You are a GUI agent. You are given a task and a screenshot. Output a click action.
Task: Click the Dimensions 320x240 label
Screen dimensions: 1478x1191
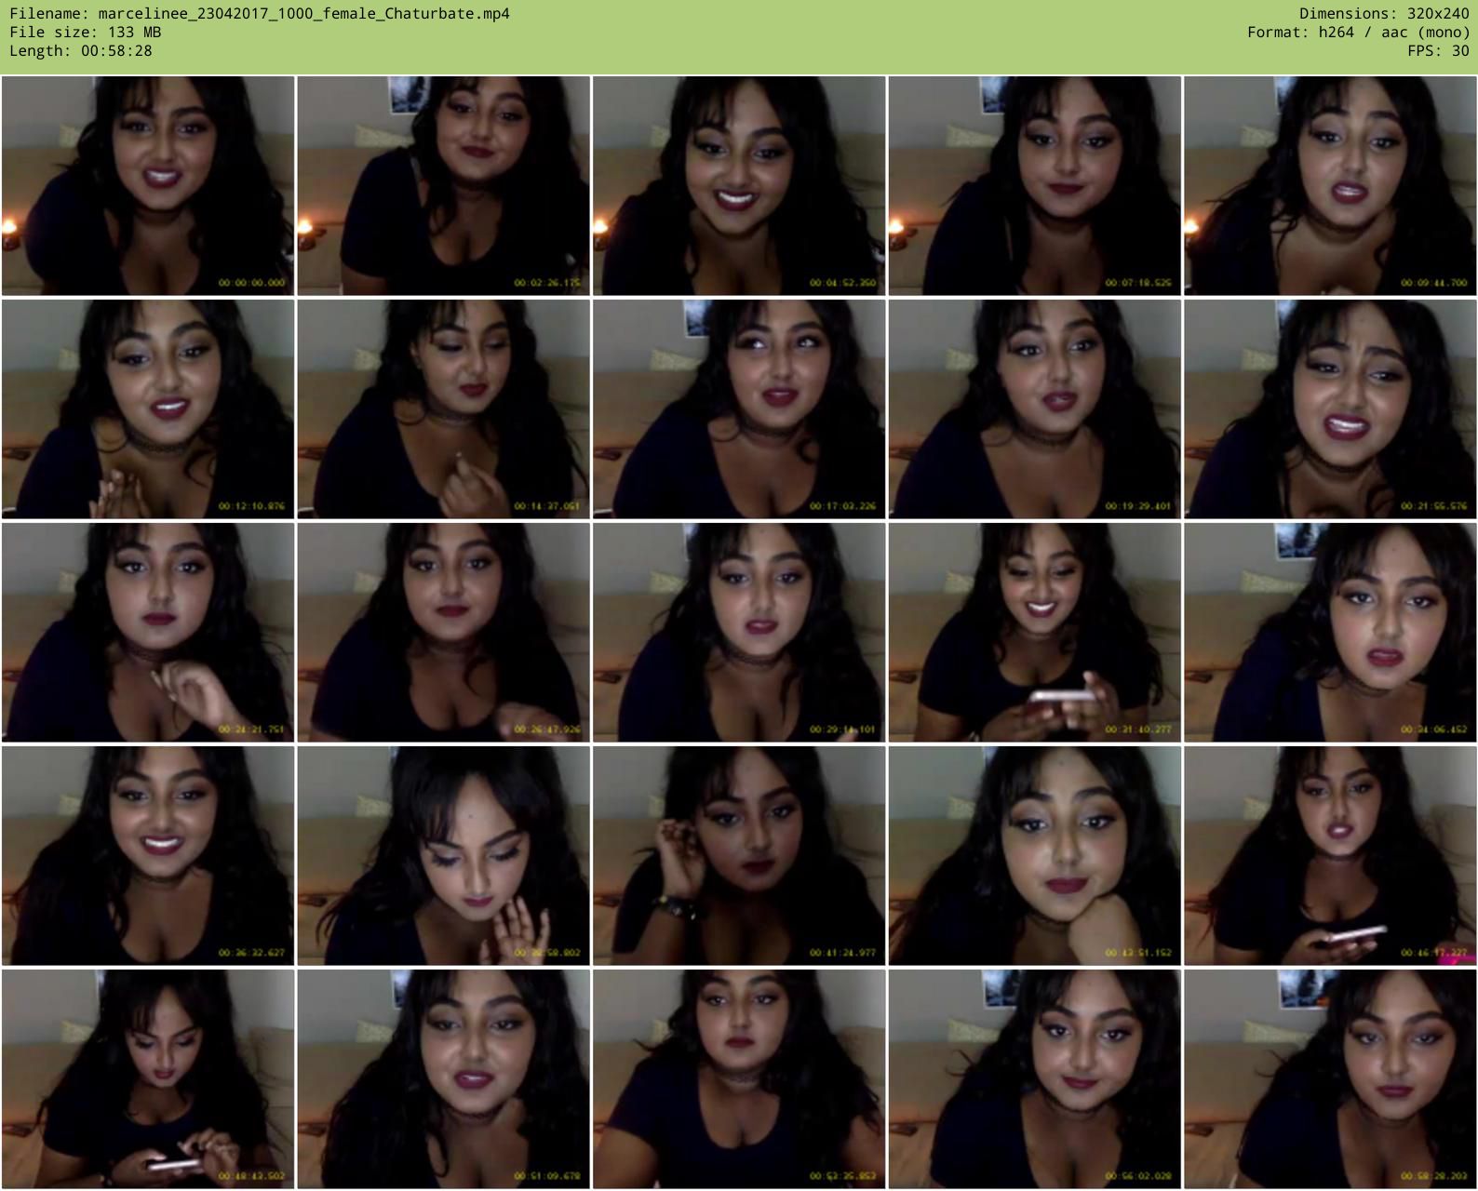point(1384,14)
